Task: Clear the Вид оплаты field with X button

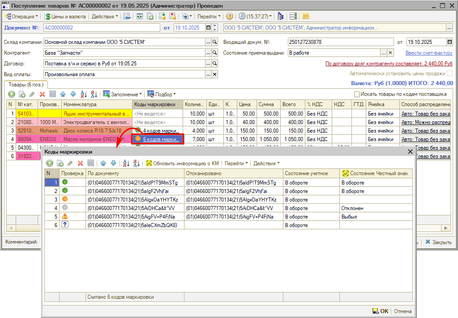Action: 214,74
